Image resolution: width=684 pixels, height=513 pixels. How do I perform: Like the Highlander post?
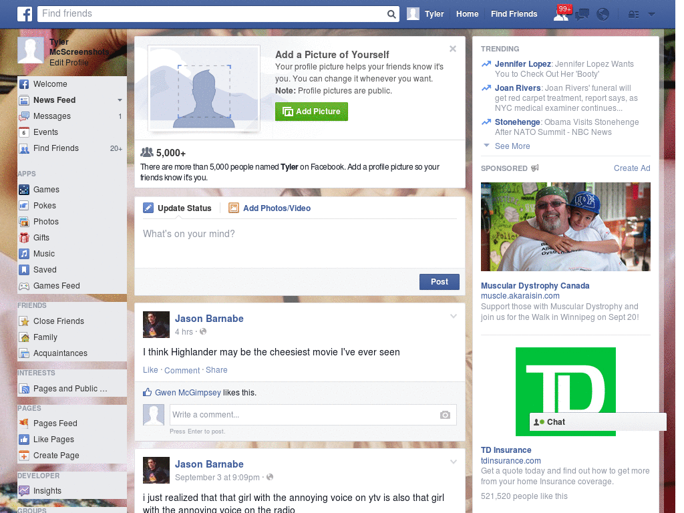point(150,370)
